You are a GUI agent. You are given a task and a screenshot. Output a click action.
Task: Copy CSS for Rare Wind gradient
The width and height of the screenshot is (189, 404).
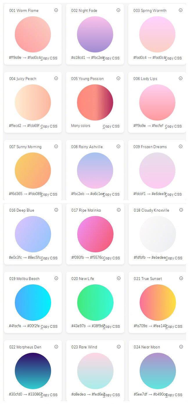pyautogui.click(x=111, y=395)
